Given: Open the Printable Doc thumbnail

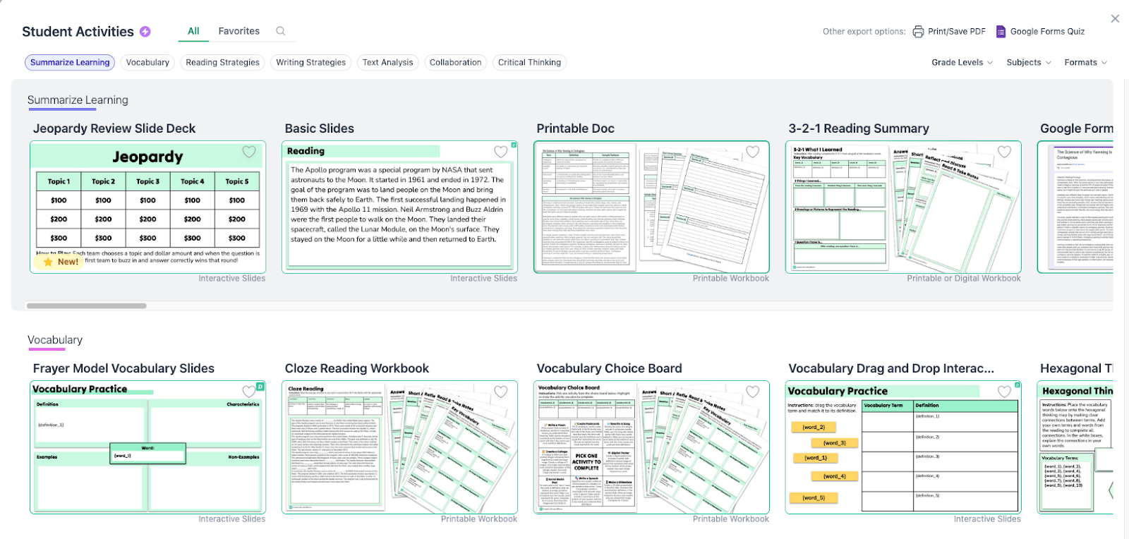Looking at the screenshot, I should [x=651, y=207].
